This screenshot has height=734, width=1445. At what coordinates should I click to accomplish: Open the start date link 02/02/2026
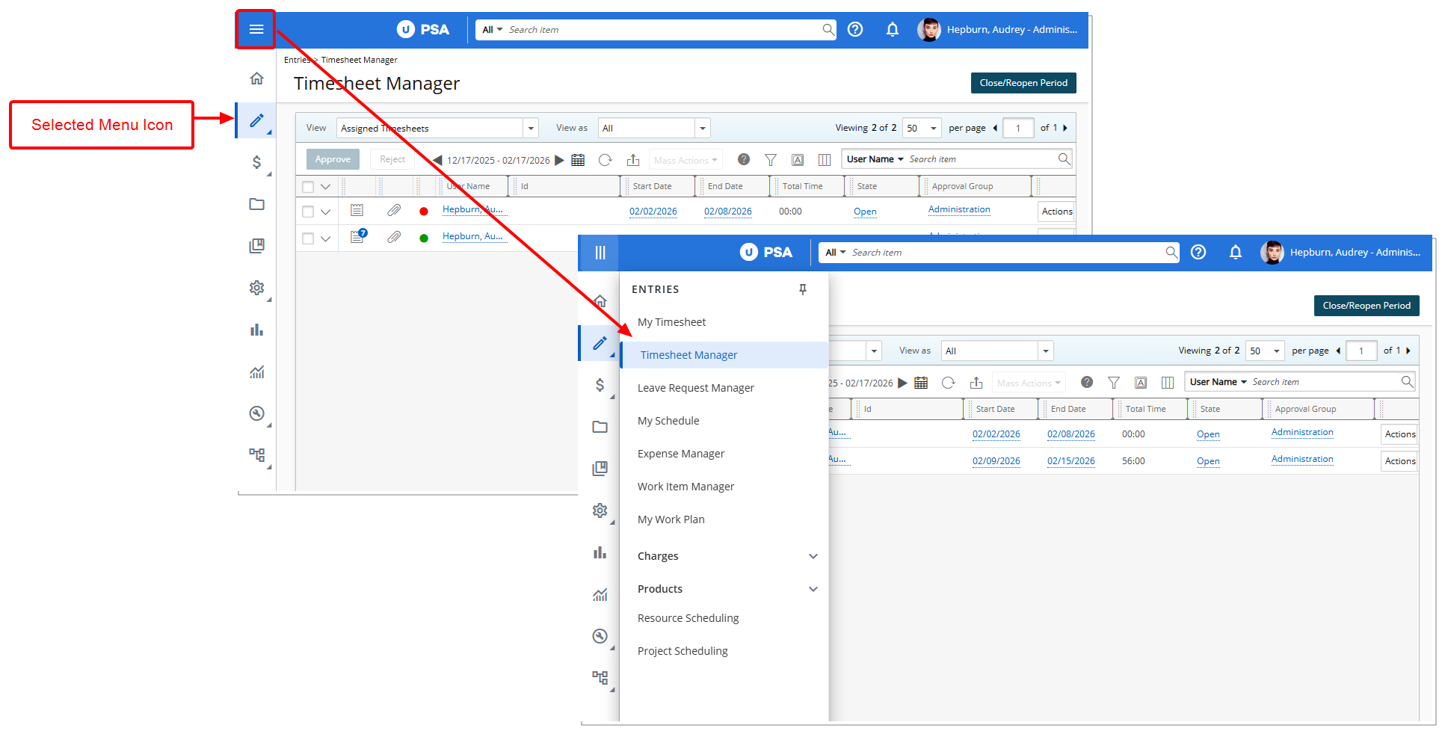click(653, 211)
